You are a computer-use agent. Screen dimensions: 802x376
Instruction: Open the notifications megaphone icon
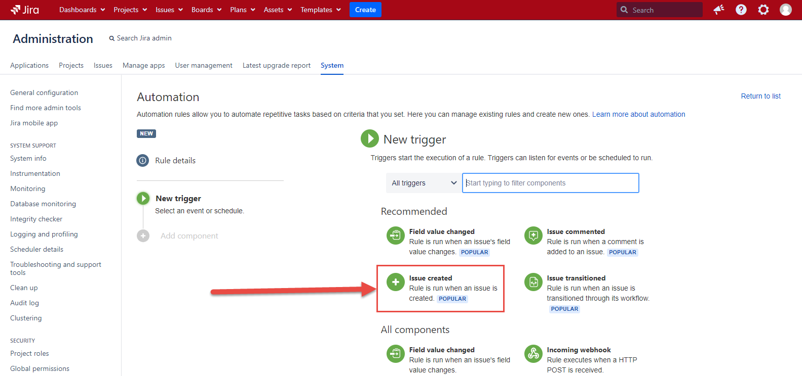point(718,10)
